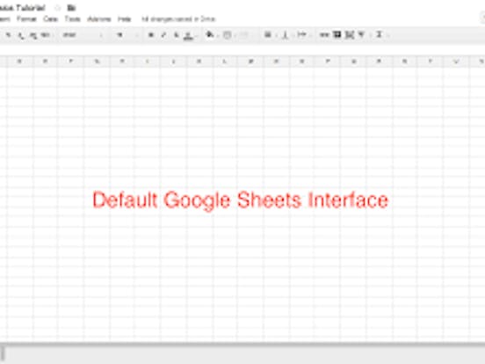Toggle italic formatting

[x=163, y=35]
